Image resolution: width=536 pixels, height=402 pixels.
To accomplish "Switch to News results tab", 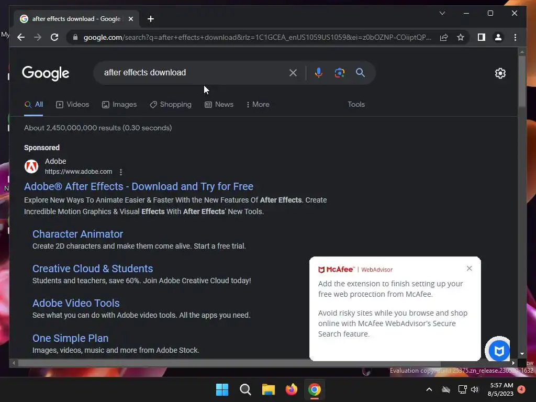I will (219, 105).
